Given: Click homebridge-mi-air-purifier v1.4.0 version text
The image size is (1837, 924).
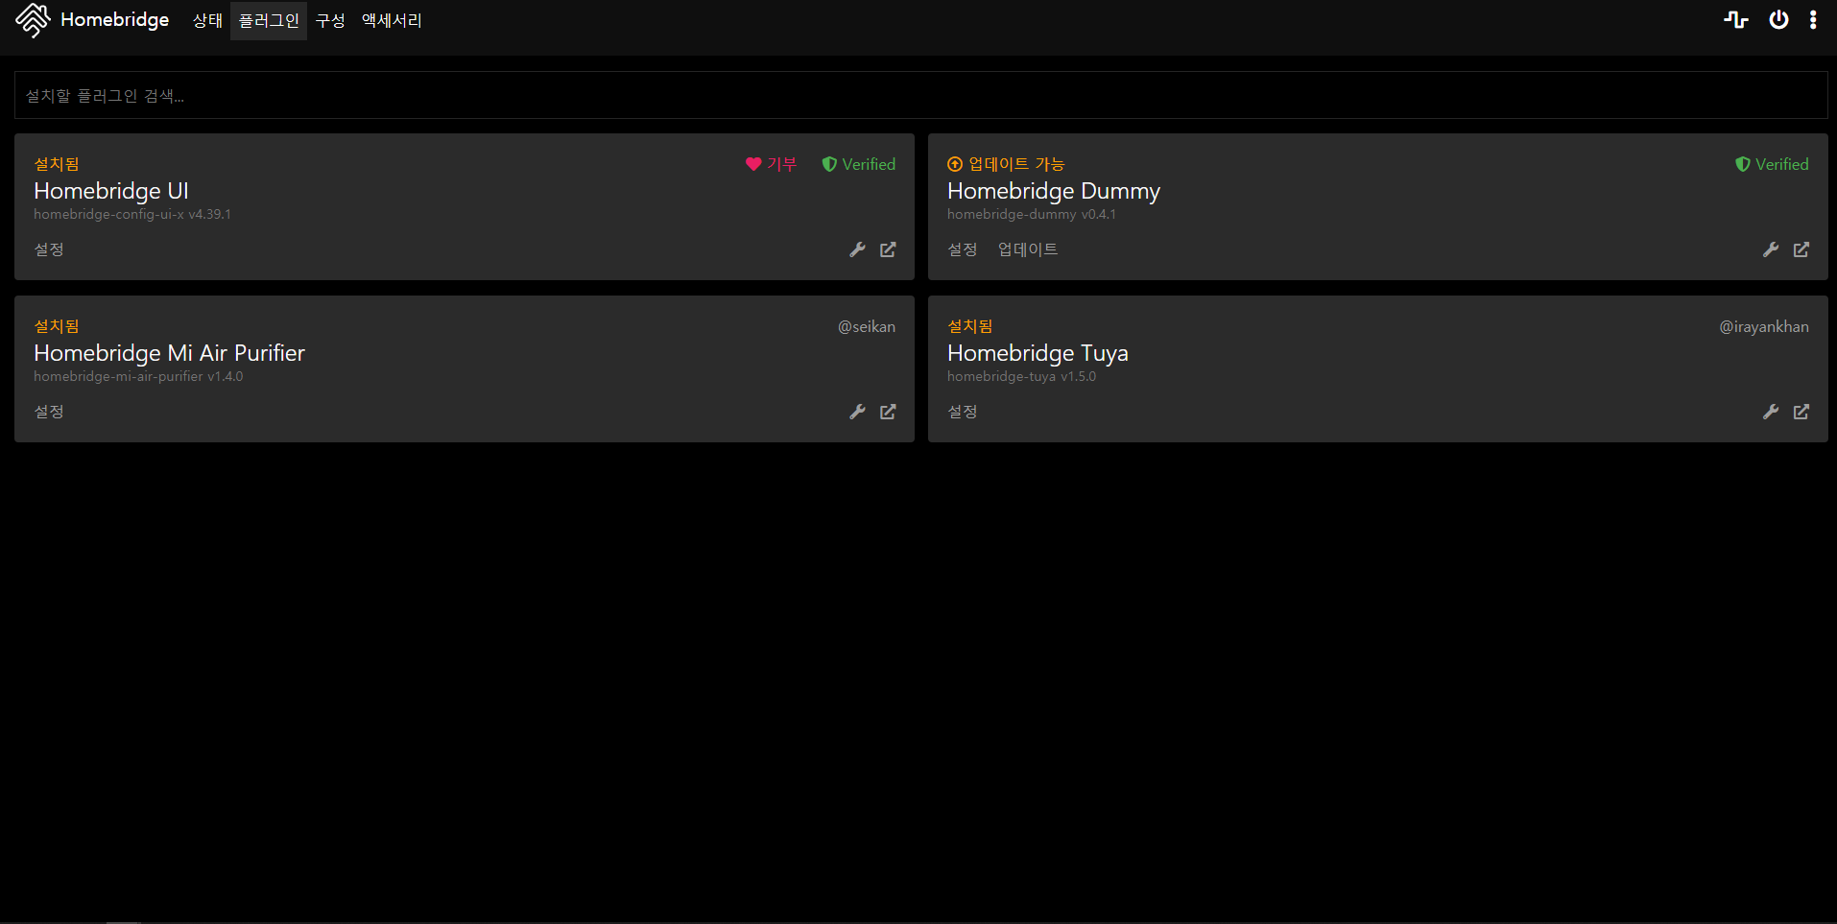Looking at the screenshot, I should click(x=138, y=376).
